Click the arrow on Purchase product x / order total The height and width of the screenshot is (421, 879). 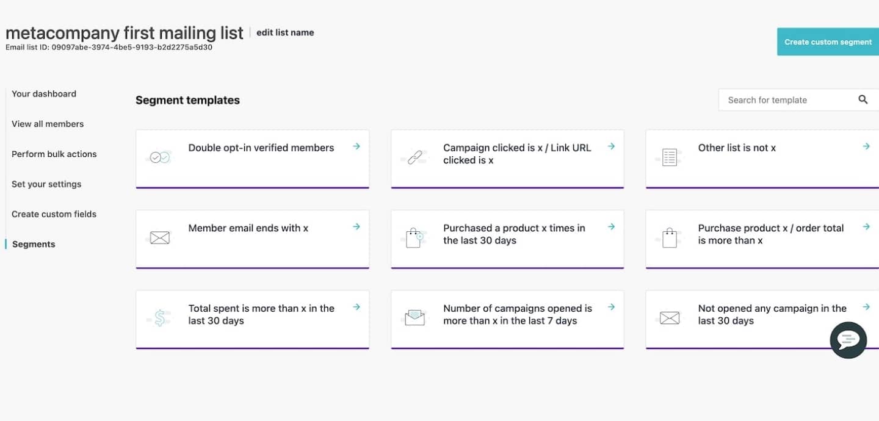pyautogui.click(x=866, y=226)
